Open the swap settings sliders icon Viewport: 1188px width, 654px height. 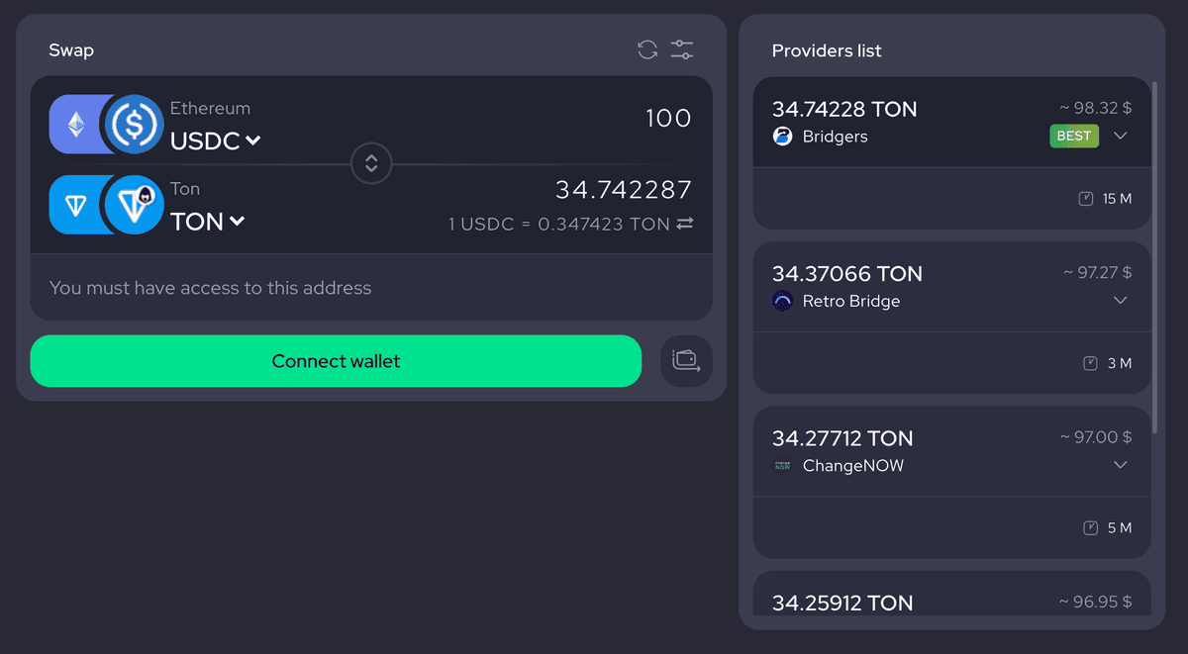pos(681,48)
